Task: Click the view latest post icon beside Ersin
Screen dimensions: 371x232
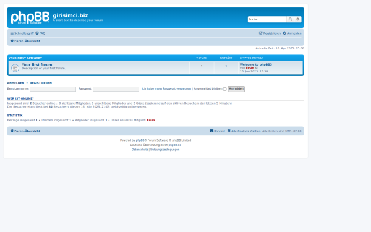Action: tap(257, 68)
